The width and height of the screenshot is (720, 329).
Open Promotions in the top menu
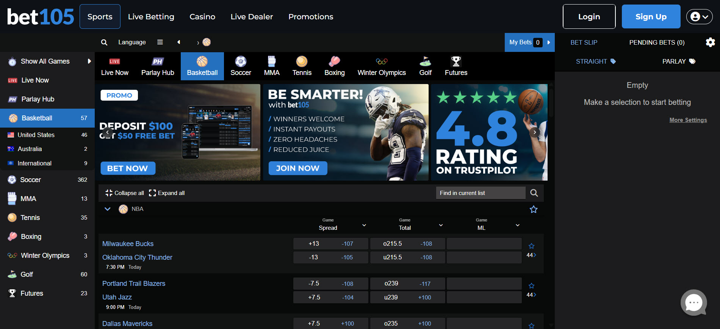(311, 17)
